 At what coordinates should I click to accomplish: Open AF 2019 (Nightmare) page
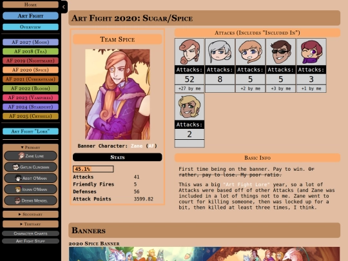tap(31, 61)
